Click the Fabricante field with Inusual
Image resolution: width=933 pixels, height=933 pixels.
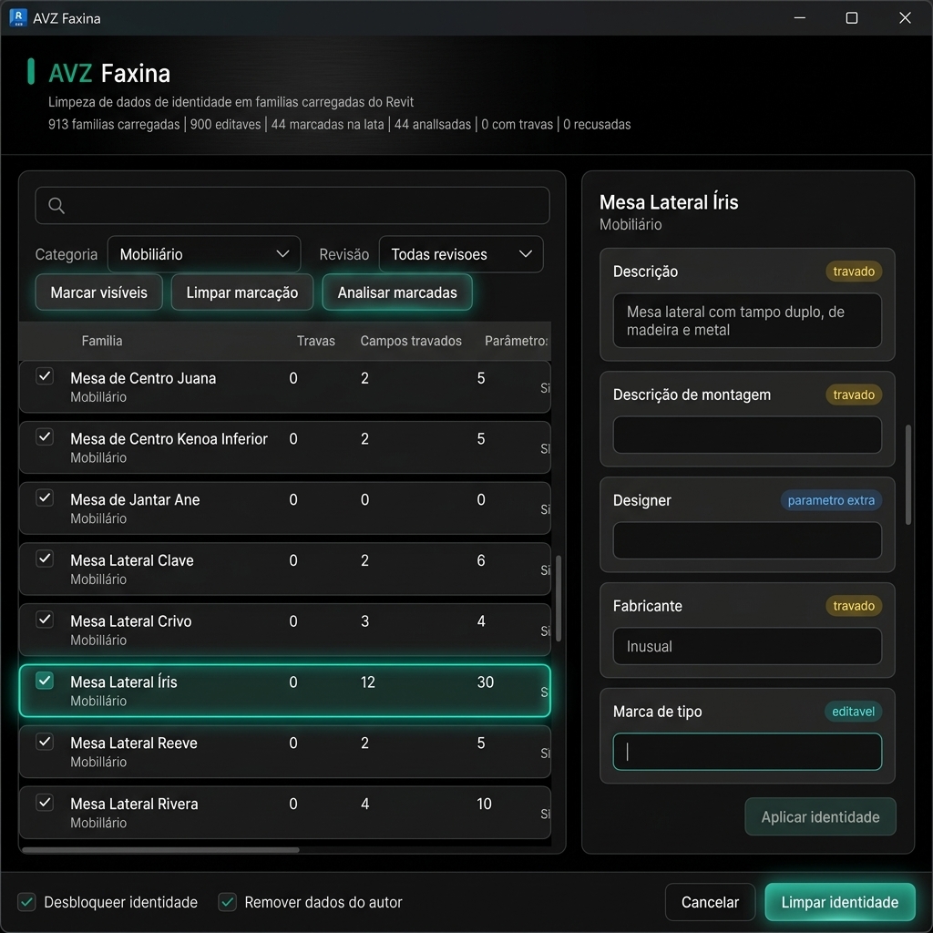click(747, 646)
